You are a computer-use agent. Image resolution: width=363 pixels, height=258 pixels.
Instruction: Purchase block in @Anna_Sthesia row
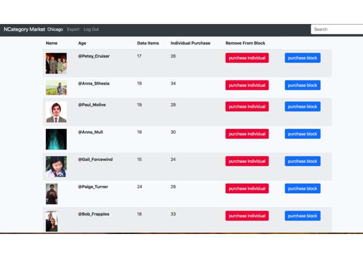click(302, 85)
